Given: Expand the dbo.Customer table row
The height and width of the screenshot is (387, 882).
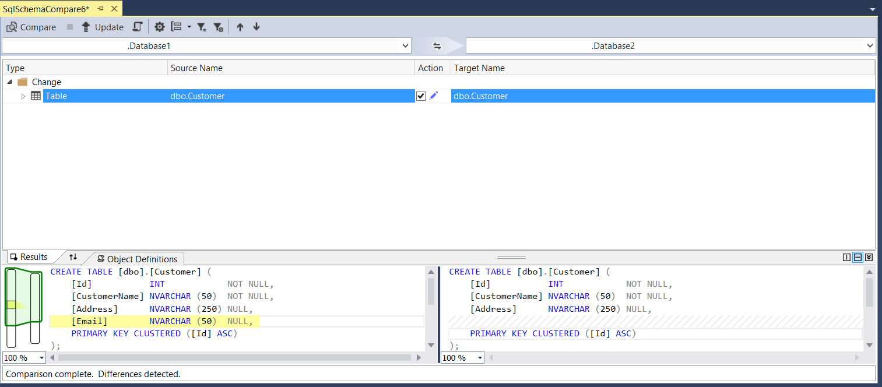Looking at the screenshot, I should 23,96.
